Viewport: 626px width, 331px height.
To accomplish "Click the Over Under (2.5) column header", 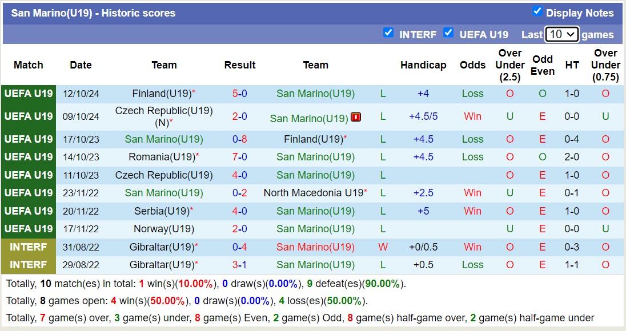I will coord(509,65).
